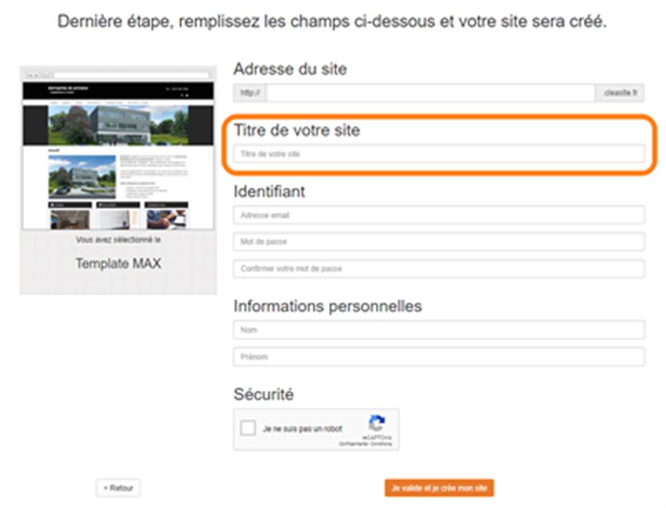Click into the Nom field
Viewport: 666px width, 508px height.
tap(439, 330)
